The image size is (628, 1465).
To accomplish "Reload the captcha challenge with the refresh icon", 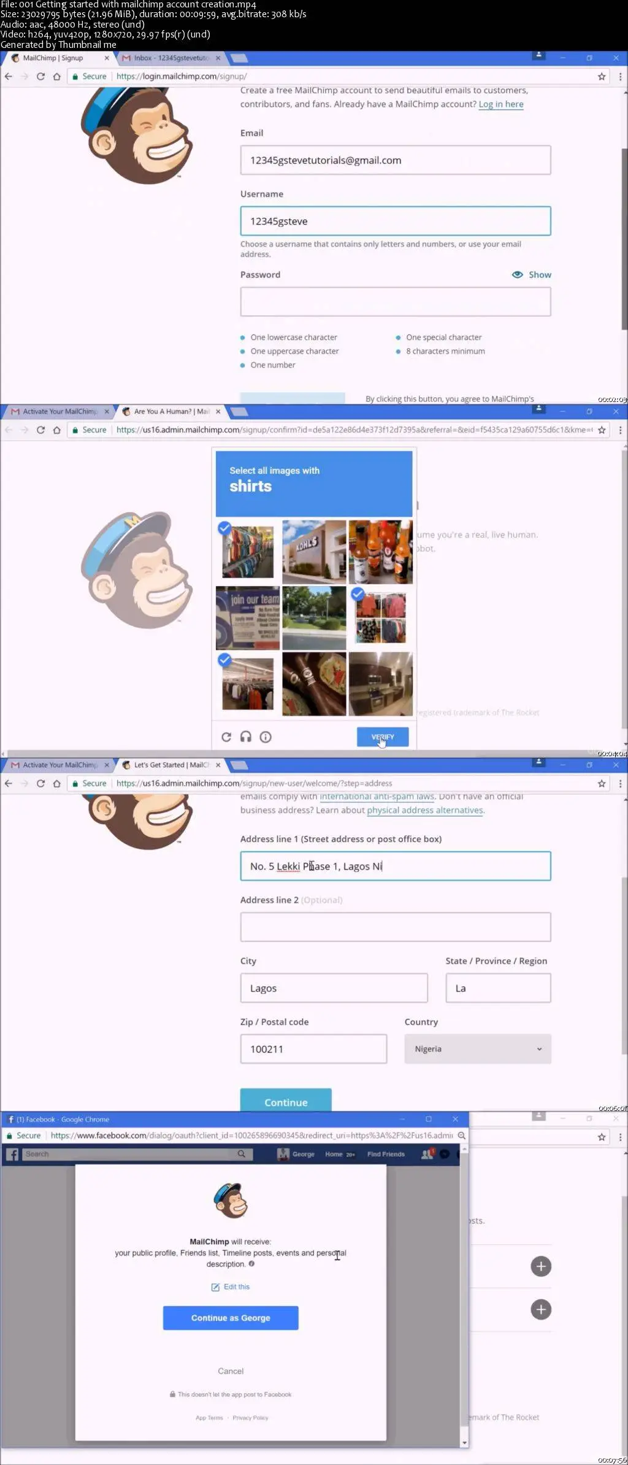I will pos(226,736).
